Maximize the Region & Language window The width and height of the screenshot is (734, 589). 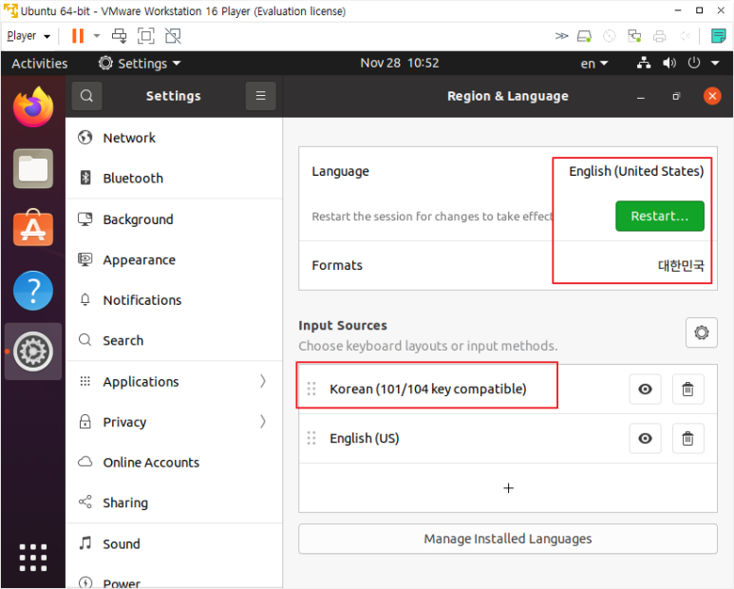pos(676,97)
